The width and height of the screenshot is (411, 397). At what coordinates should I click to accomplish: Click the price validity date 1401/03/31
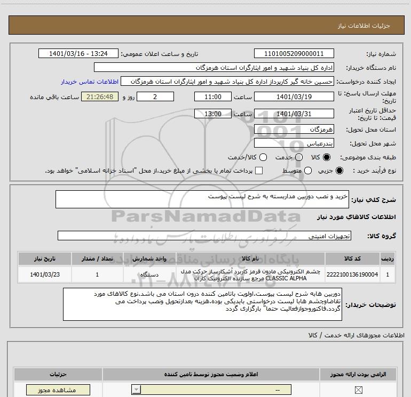pyautogui.click(x=294, y=114)
